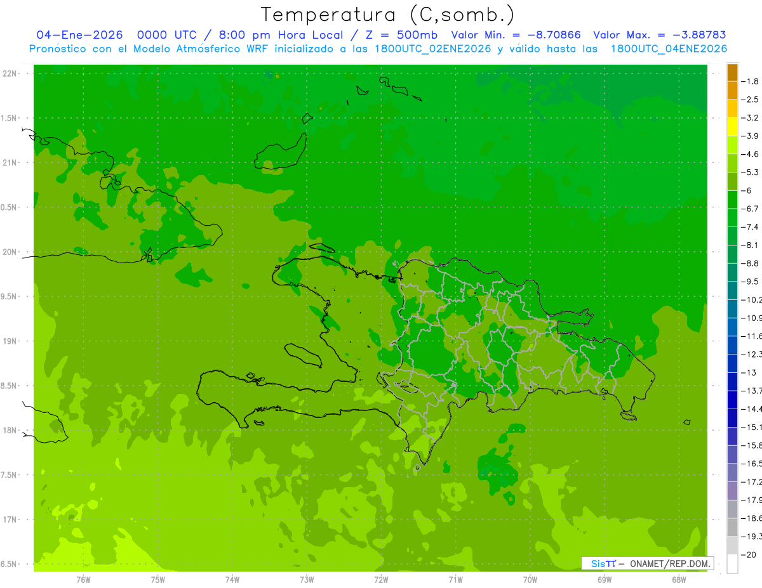Image resolution: width=762 pixels, height=588 pixels.
Task: Click the white swatch below -20
Action: 732,564
